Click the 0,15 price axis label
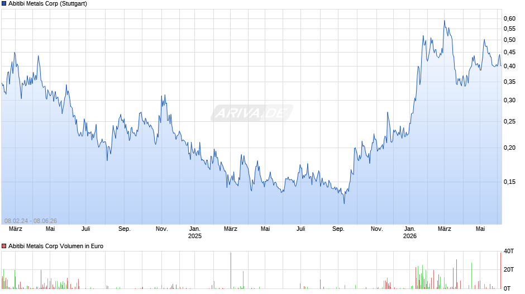525x294 pixels. click(509, 182)
